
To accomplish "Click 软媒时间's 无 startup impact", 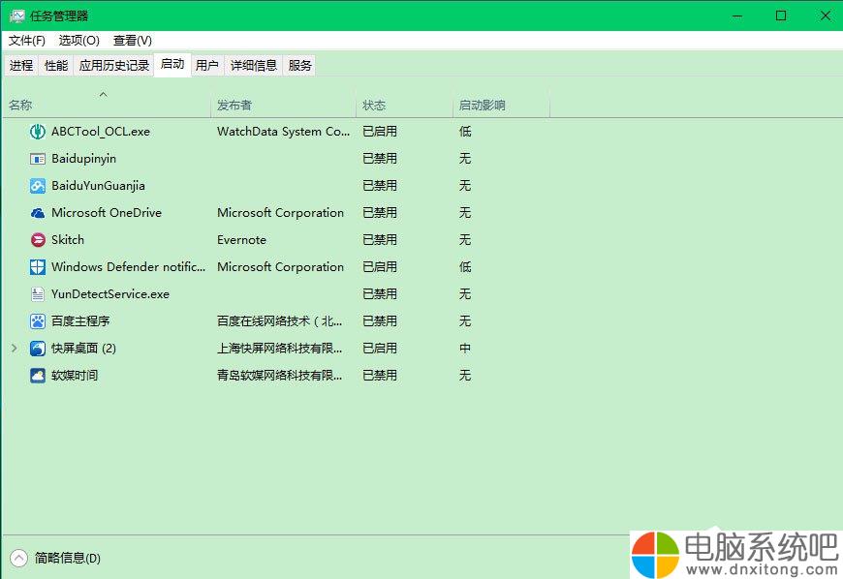I will [x=465, y=376].
